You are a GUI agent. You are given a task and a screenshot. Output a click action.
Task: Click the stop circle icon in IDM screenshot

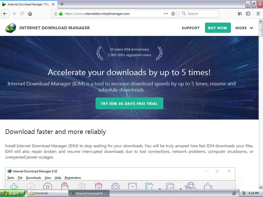(48, 186)
